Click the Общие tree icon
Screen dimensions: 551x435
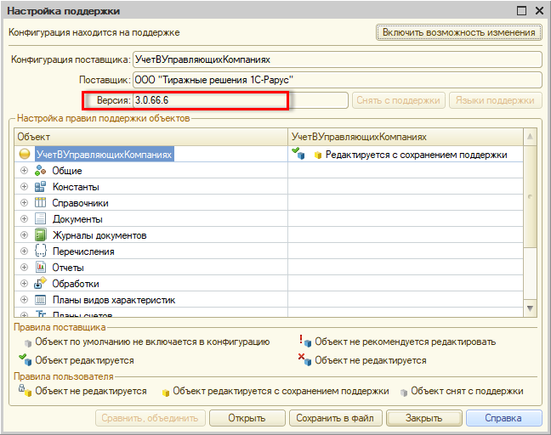pyautogui.click(x=41, y=171)
